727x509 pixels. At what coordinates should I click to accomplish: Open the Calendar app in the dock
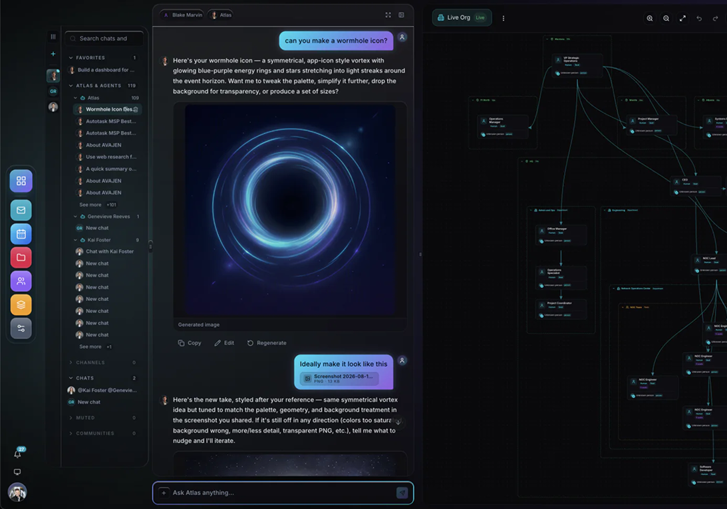21,234
